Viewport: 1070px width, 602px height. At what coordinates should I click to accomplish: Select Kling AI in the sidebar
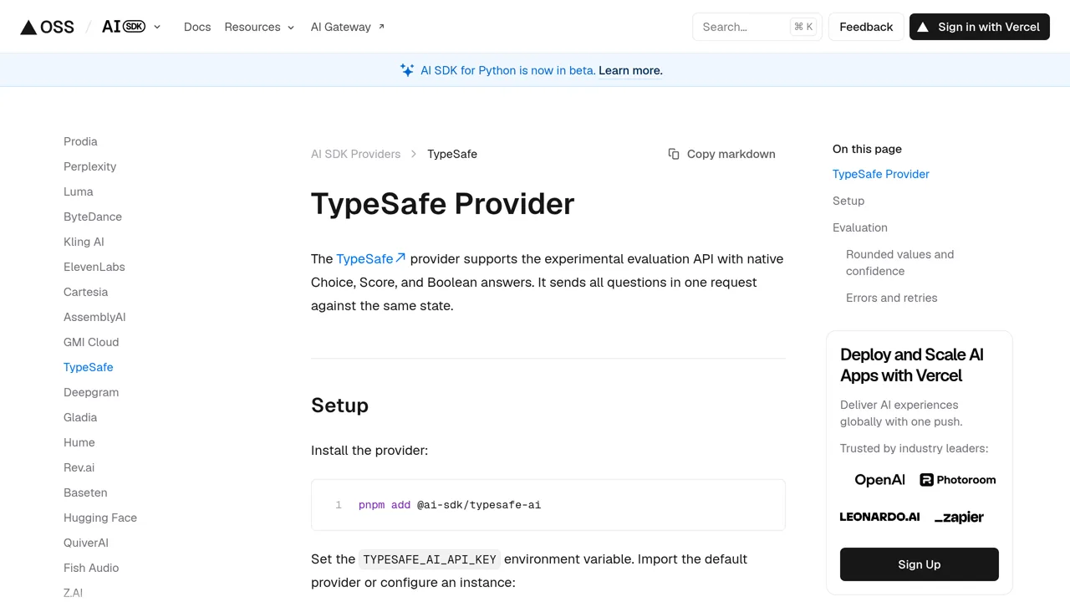(84, 242)
